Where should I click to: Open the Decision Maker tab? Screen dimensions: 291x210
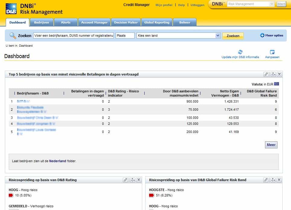coord(126,22)
